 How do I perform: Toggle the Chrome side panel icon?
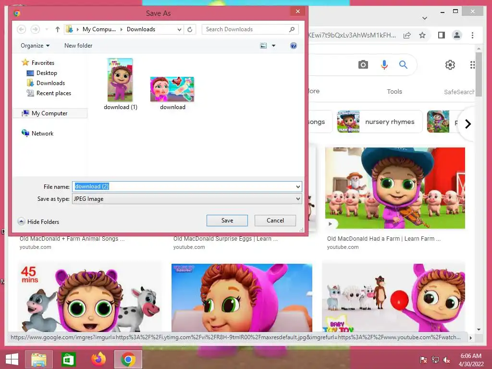(442, 35)
